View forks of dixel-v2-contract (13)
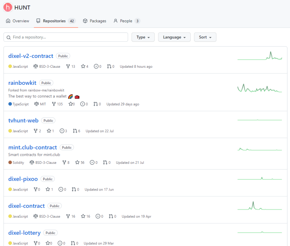Image resolution: width=290 pixels, height=246 pixels. point(71,66)
